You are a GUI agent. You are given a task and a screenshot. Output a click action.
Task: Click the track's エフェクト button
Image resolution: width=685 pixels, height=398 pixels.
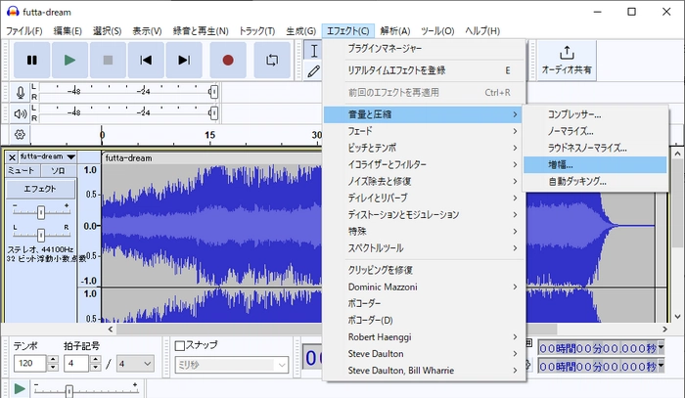[x=40, y=189]
